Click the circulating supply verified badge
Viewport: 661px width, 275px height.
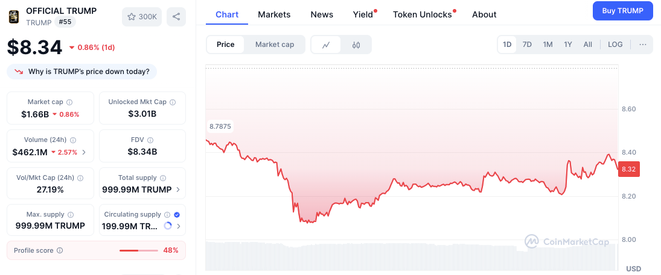click(177, 214)
